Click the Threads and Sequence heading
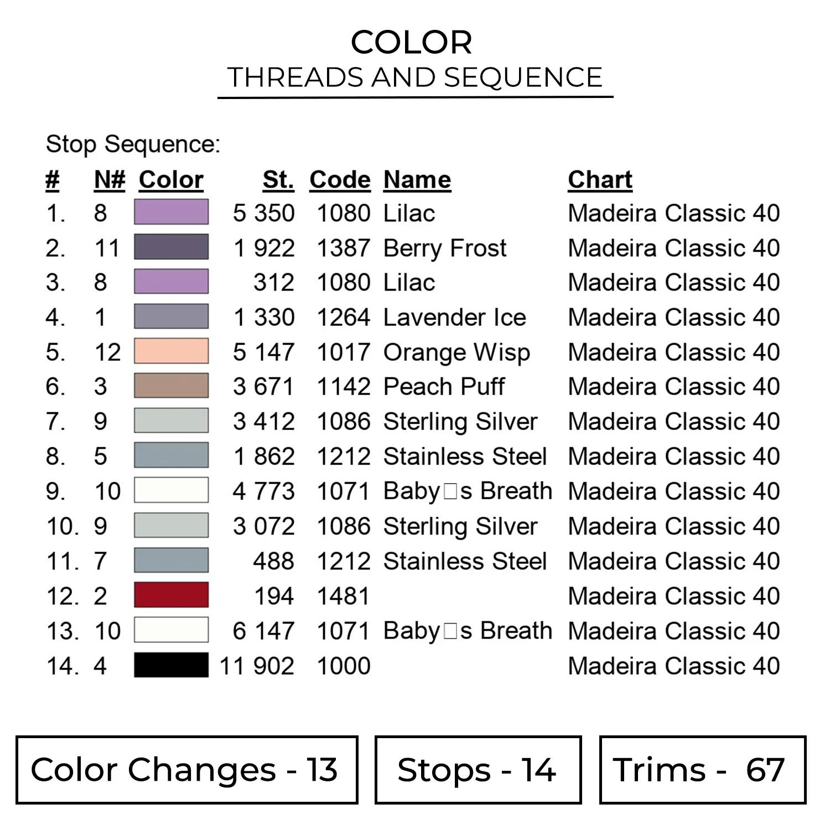The height and width of the screenshot is (830, 830). tap(415, 77)
